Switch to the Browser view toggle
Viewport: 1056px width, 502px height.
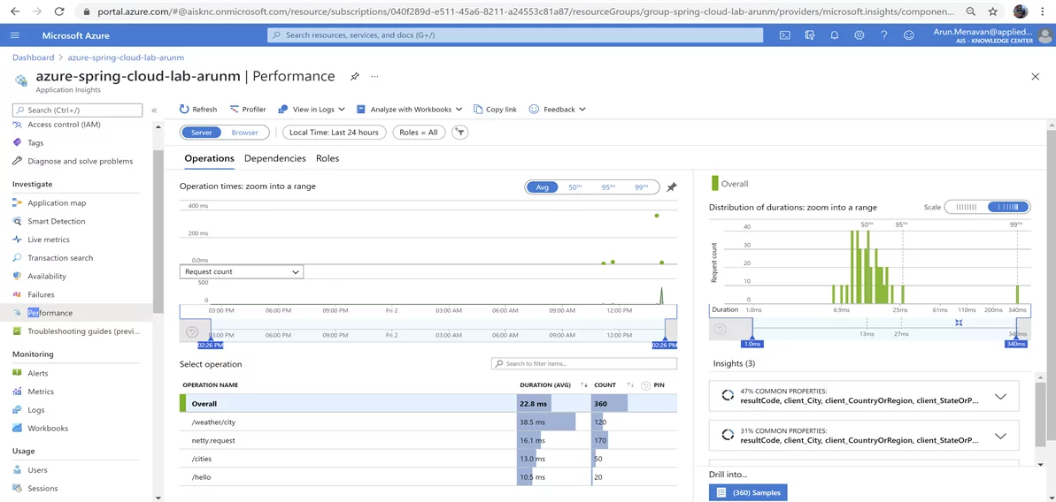click(245, 133)
